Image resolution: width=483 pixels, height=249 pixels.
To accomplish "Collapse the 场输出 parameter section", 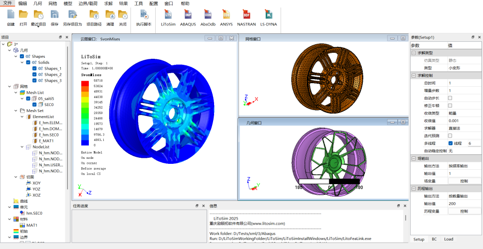I will pos(414,158).
